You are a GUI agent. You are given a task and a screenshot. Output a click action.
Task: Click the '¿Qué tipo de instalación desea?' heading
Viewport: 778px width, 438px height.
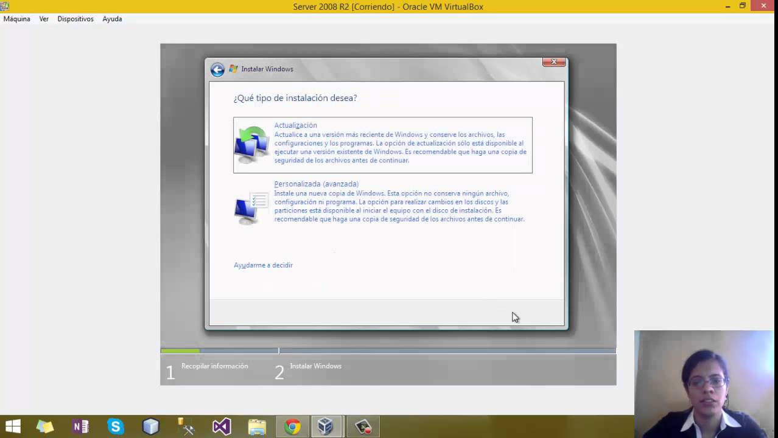[295, 98]
